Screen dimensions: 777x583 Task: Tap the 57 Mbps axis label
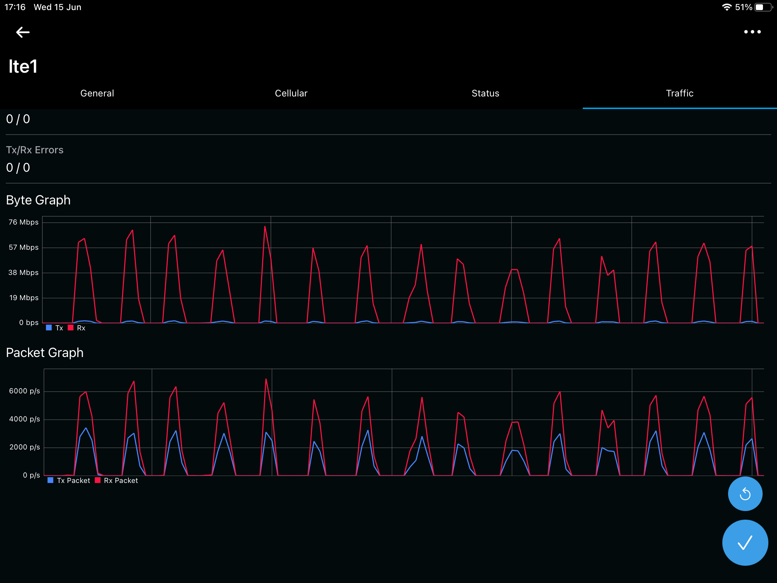click(x=24, y=248)
